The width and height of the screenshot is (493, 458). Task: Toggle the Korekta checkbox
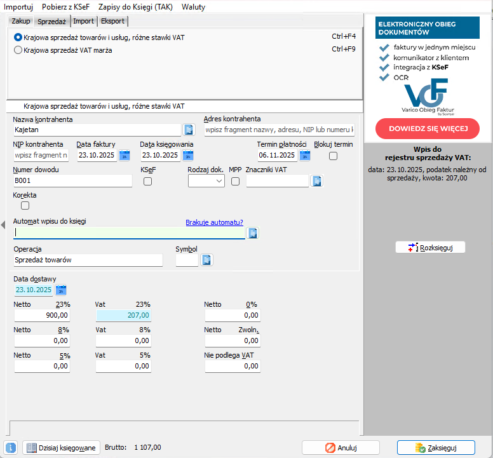point(25,205)
